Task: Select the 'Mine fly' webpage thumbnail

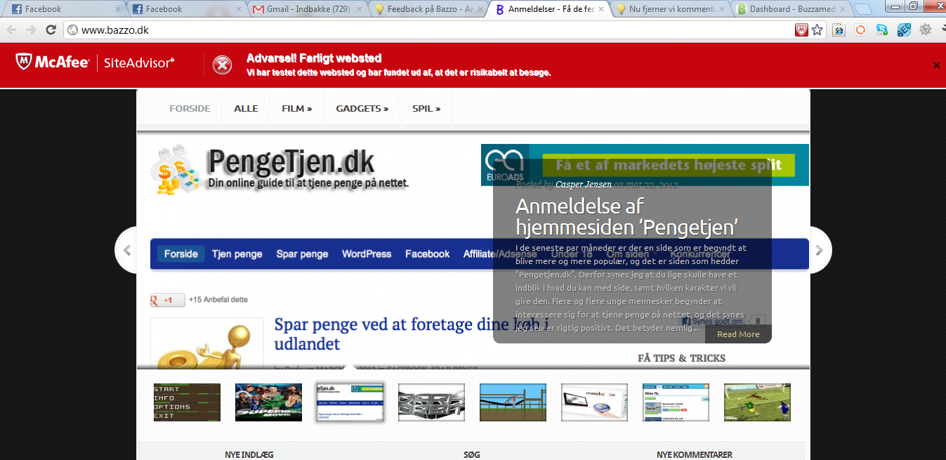Action: click(x=676, y=402)
